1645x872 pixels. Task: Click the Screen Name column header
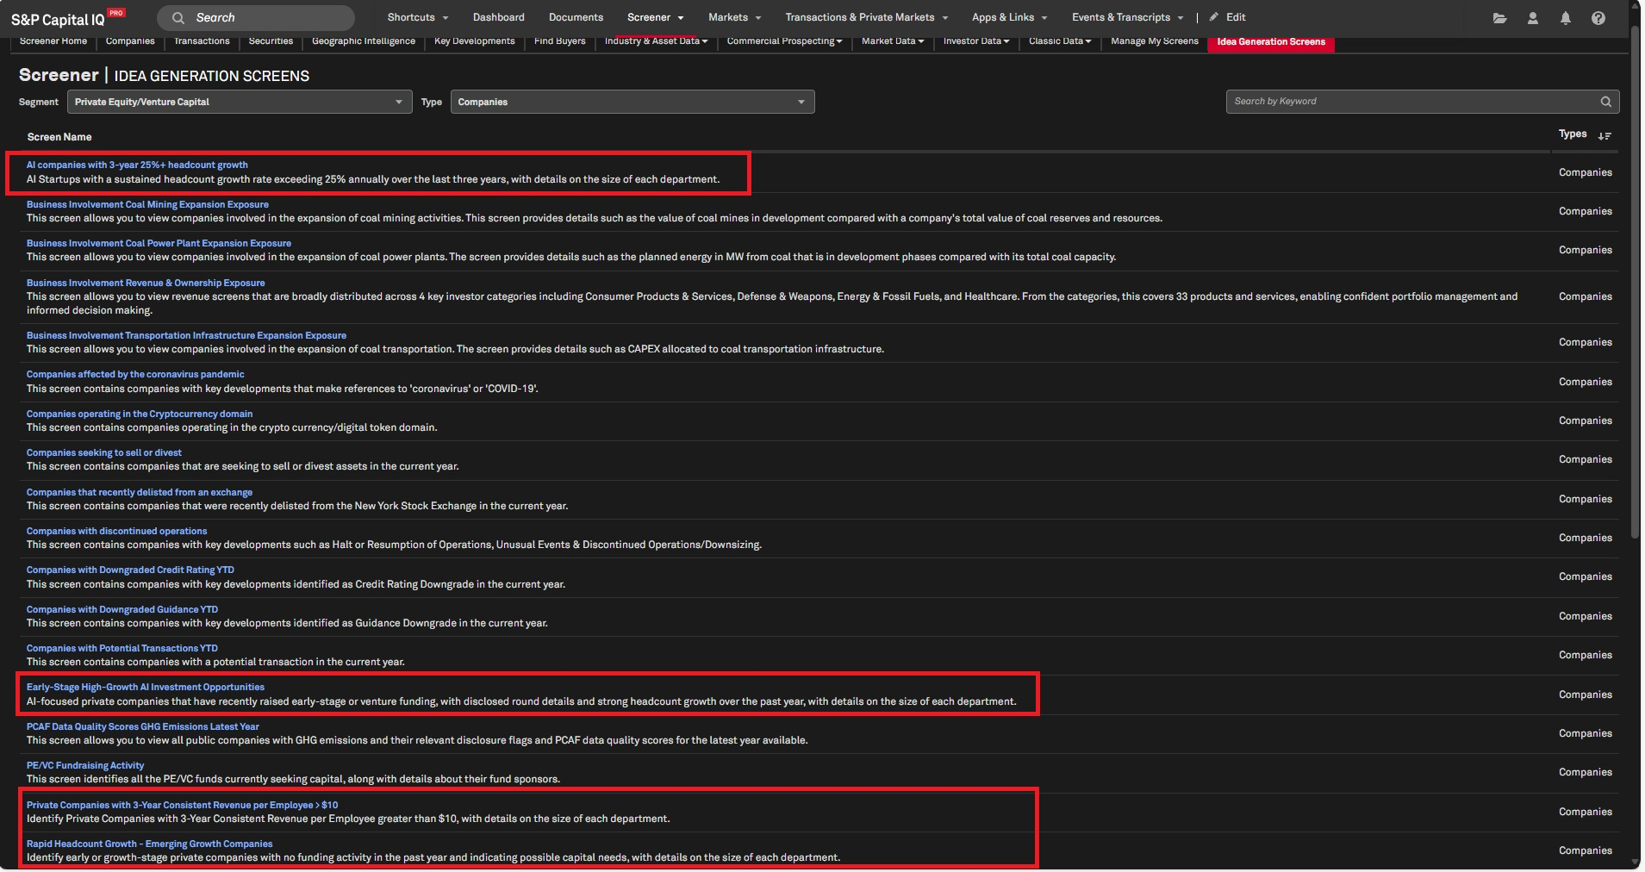coord(59,137)
